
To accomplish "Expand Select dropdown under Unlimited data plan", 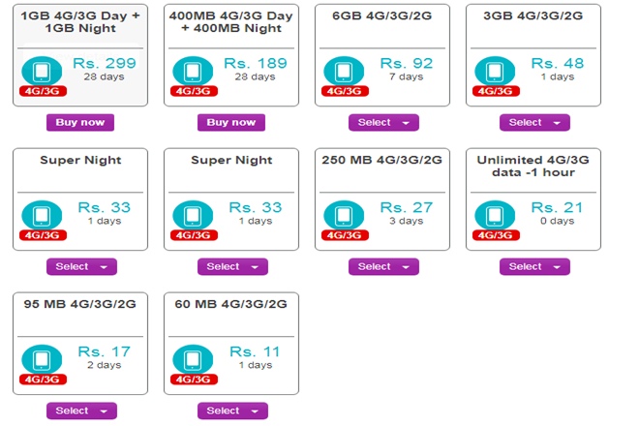I will [534, 266].
